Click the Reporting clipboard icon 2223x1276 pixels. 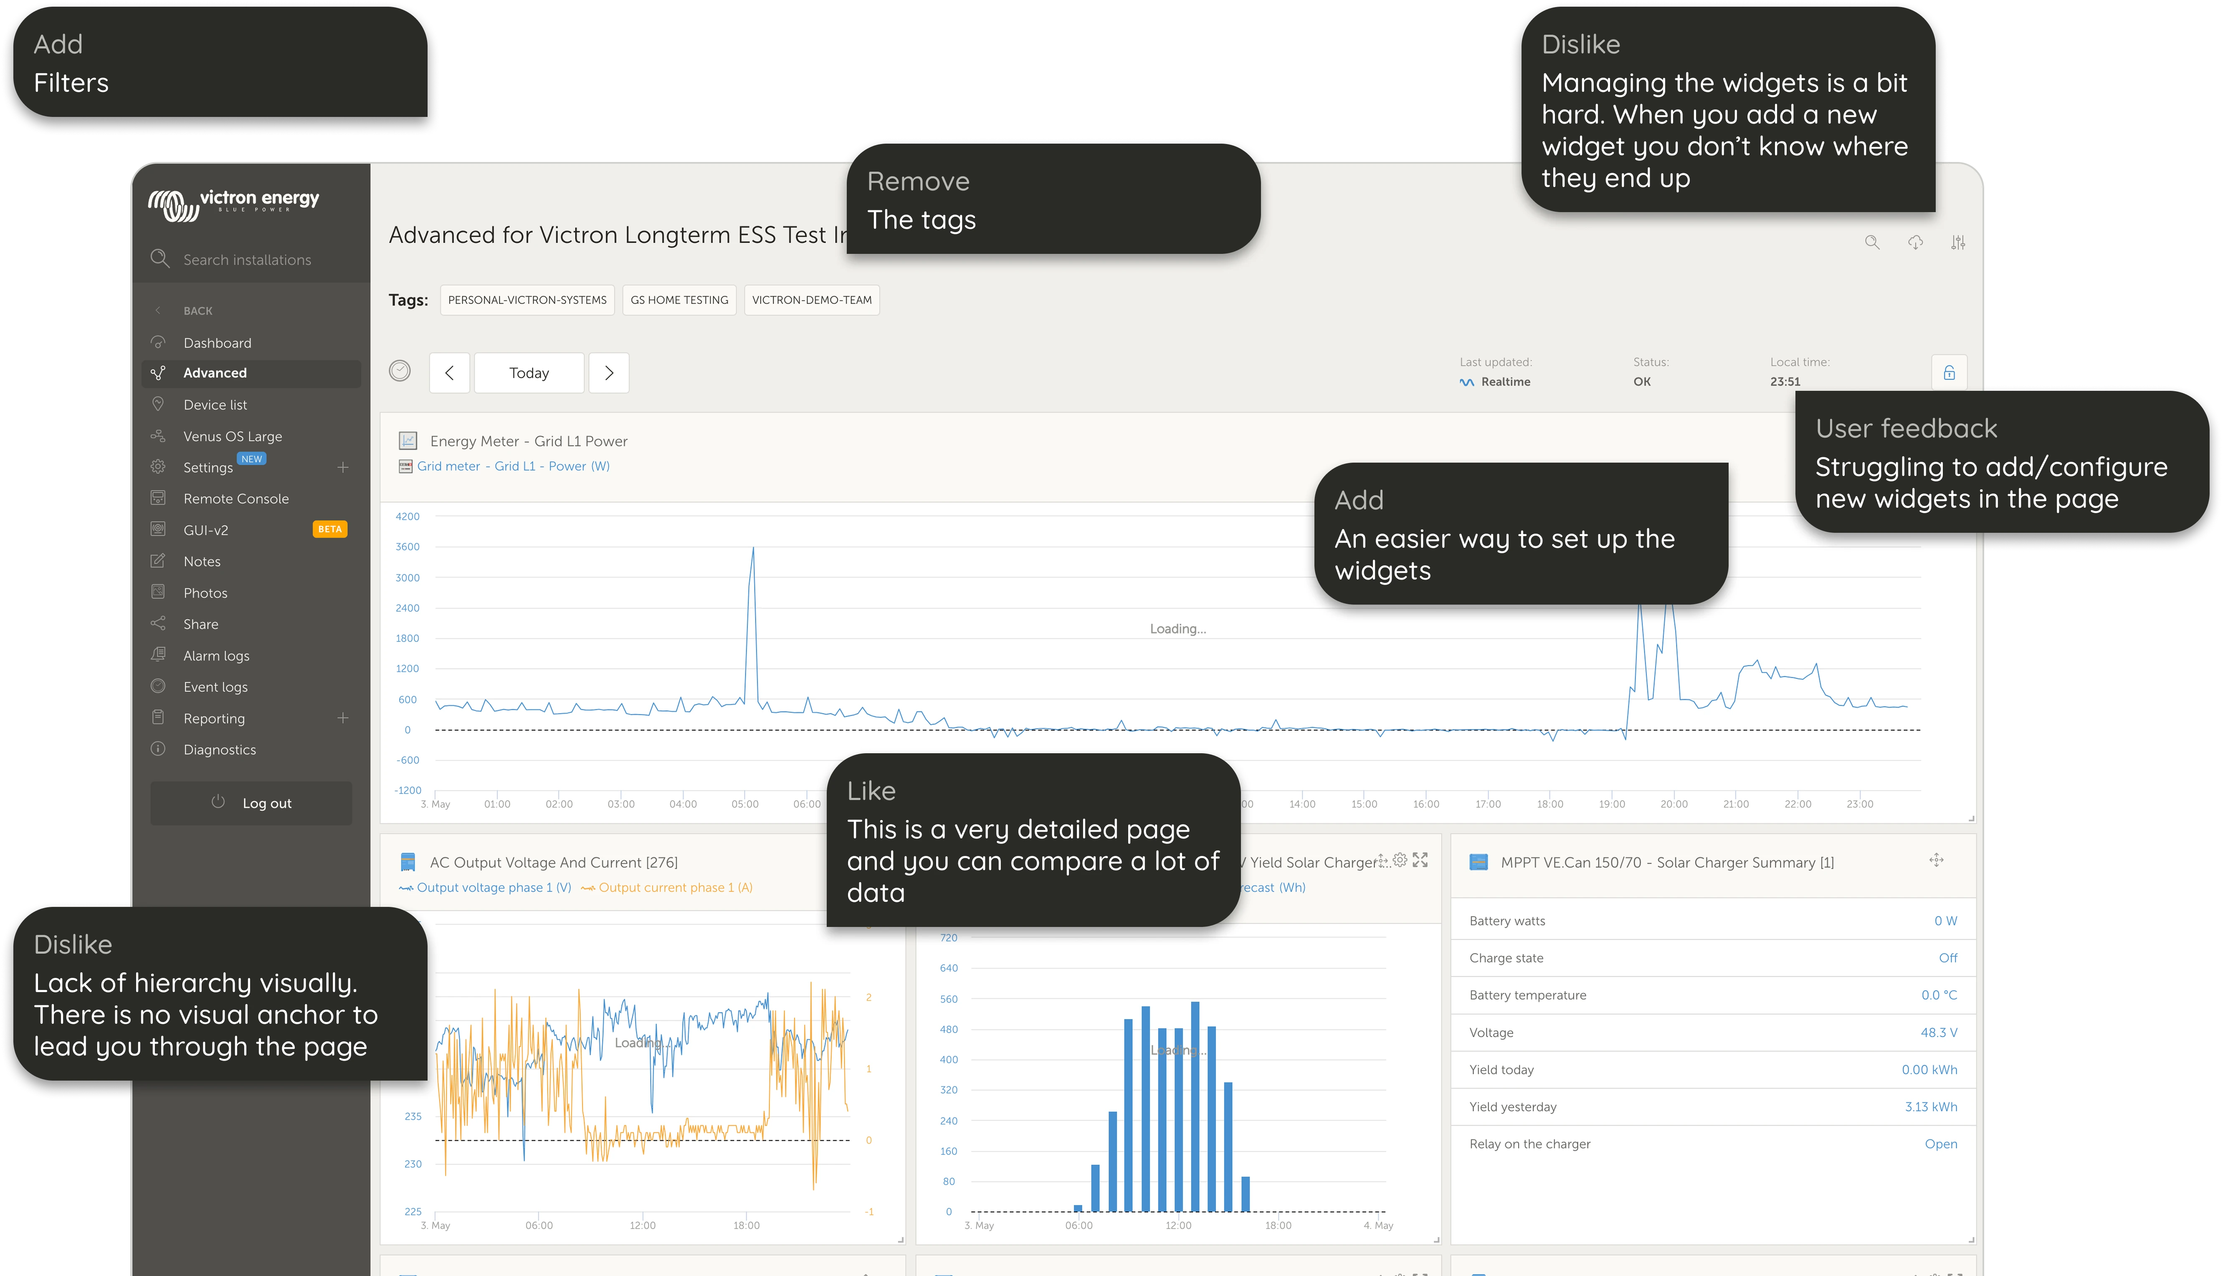(x=159, y=718)
